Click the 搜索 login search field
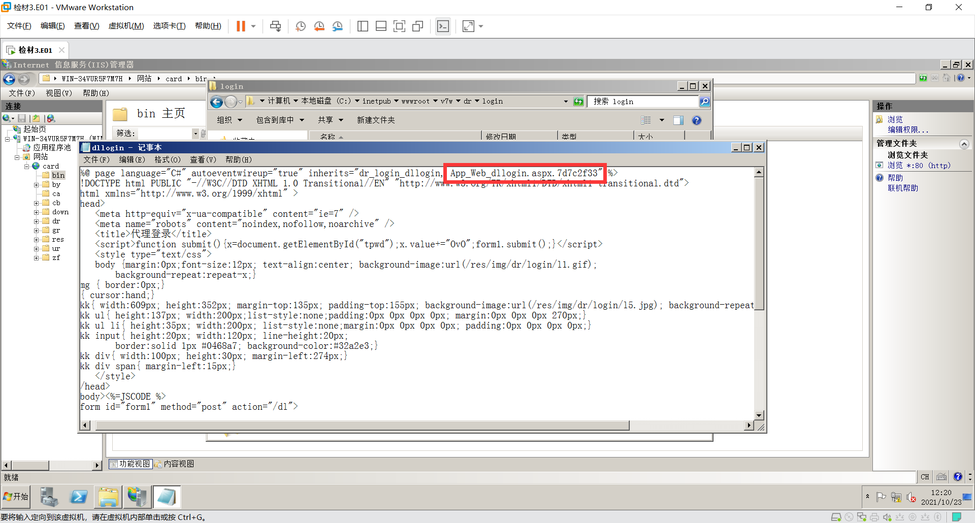The width and height of the screenshot is (975, 523). click(x=643, y=102)
